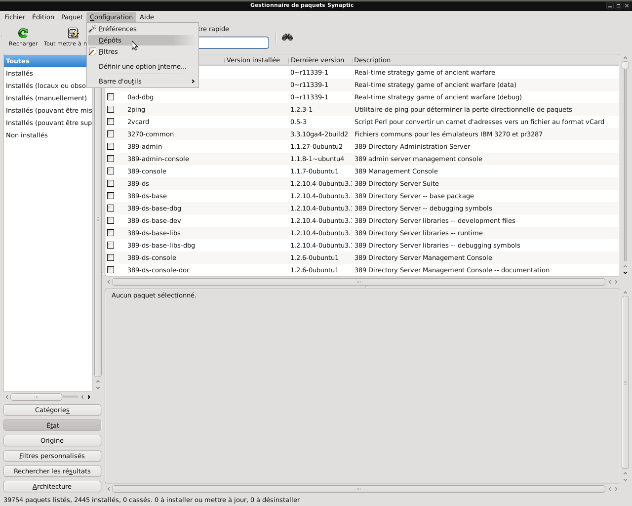Choose Dépôts in the Configuration menu
Image resolution: width=632 pixels, height=506 pixels.
[143, 40]
